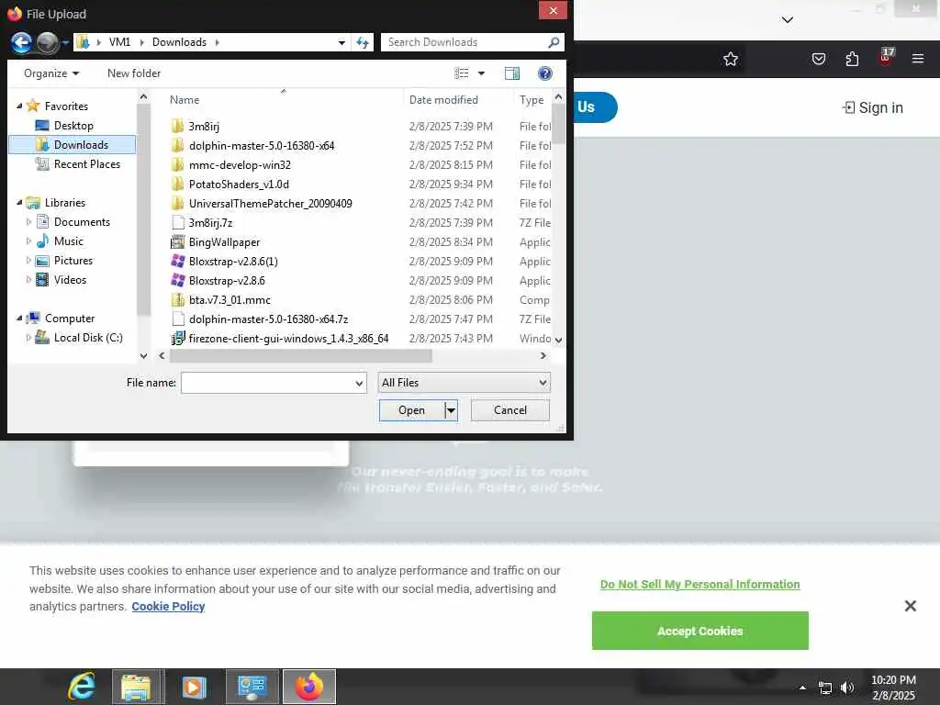
Task: Click the search magnifier in Search Downloads
Action: point(554,42)
